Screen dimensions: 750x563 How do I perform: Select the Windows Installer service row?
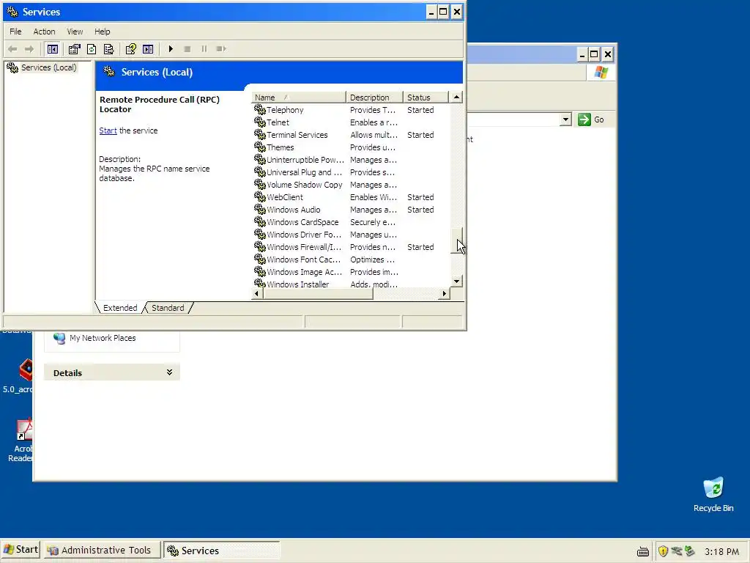tap(352, 284)
